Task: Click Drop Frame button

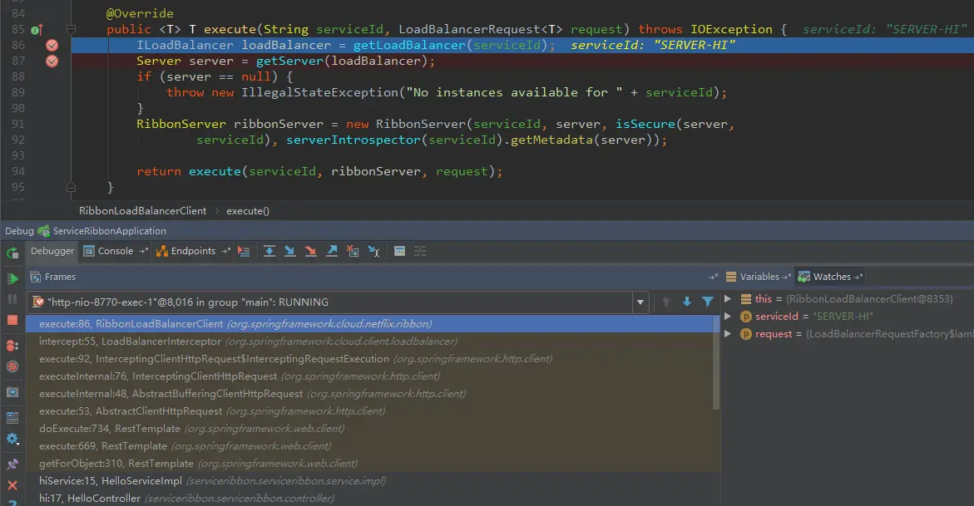Action: click(353, 252)
